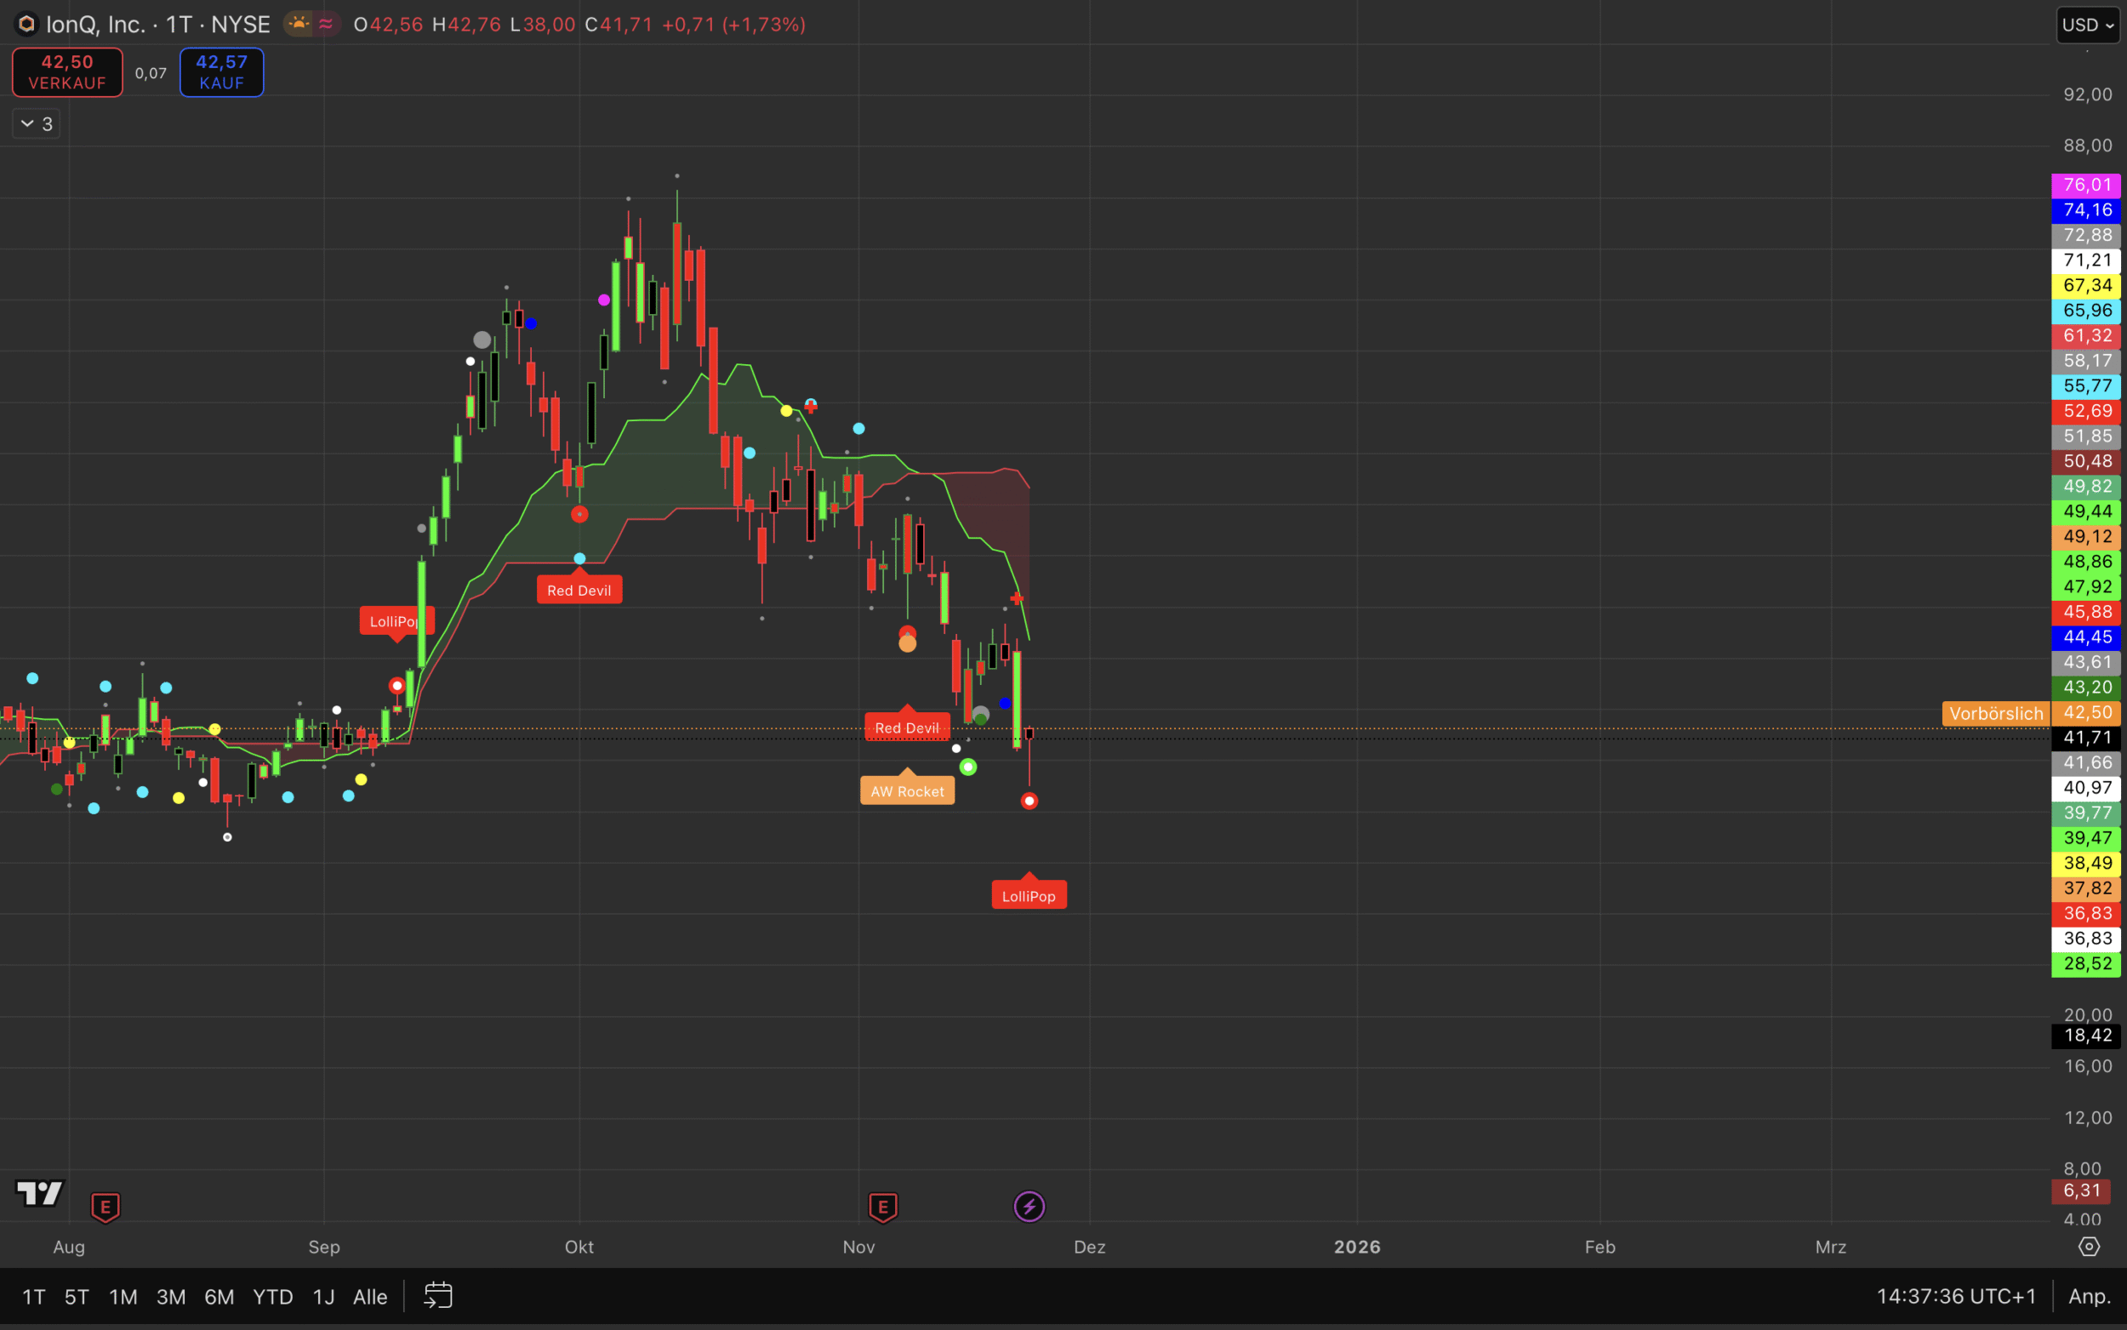
Task: Open the USD currency dropdown
Action: (x=2087, y=25)
